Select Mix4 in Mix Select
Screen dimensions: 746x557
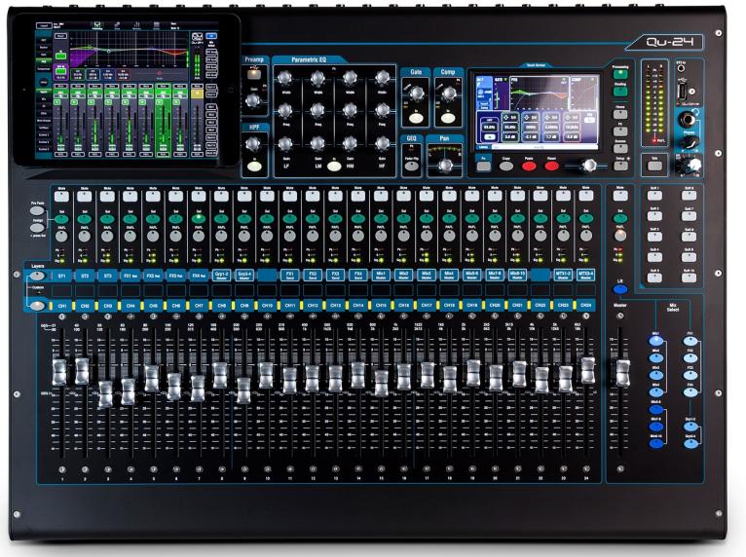click(656, 392)
